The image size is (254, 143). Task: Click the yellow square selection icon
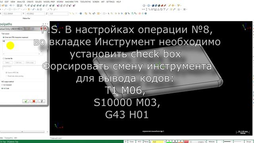98,14
